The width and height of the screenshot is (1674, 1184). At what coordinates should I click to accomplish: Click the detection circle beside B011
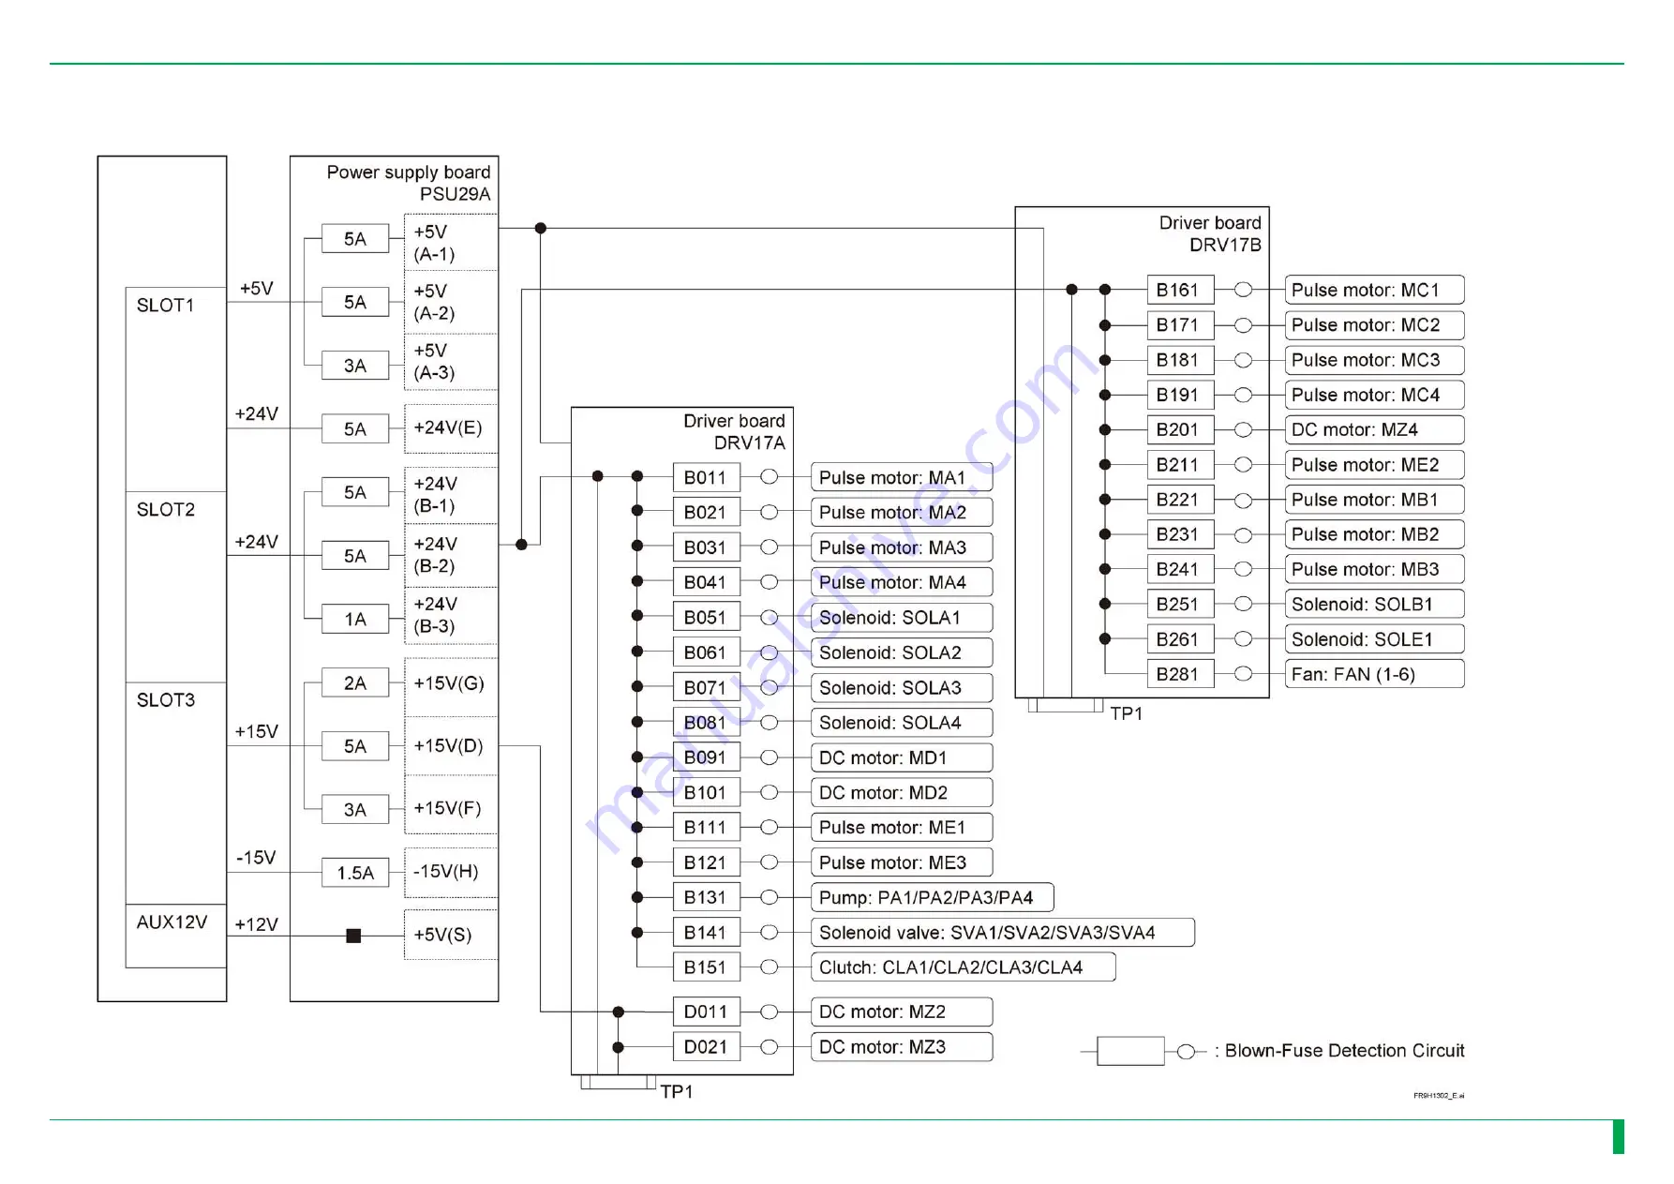click(x=769, y=477)
